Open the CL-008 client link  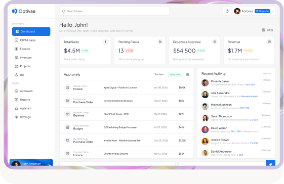pos(254,120)
